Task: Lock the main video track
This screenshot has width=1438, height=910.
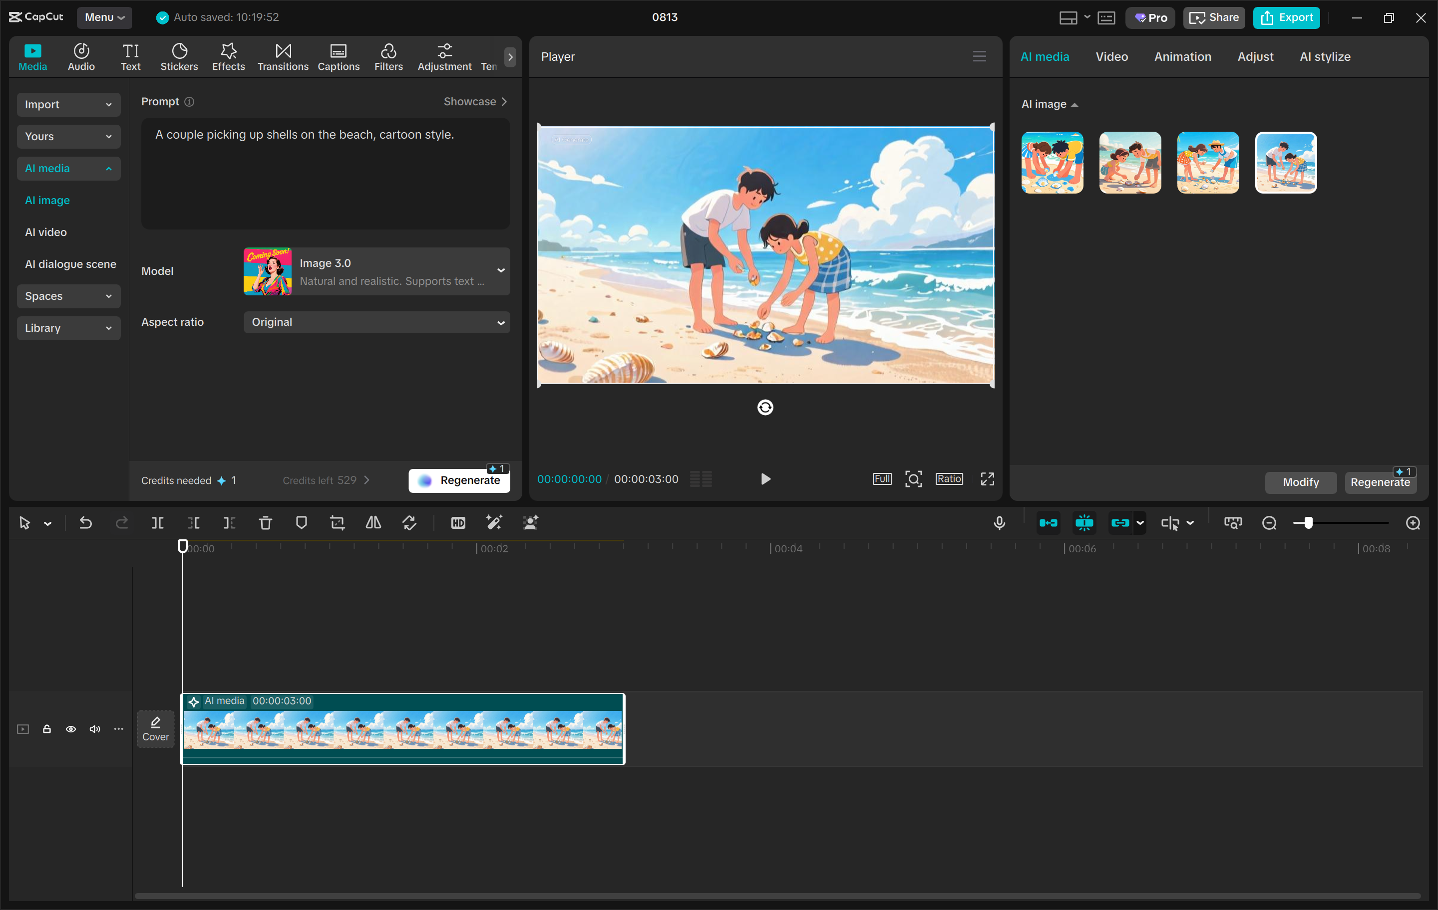Action: (x=46, y=729)
